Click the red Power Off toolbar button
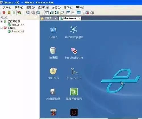 (x=4, y=13)
